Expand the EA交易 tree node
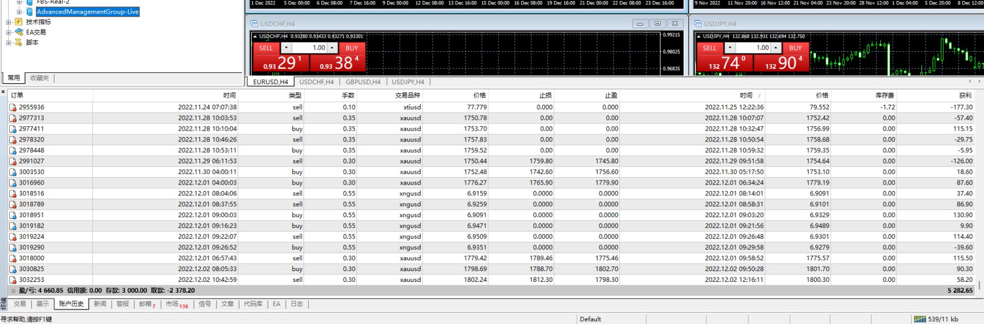This screenshot has height=324, width=984. (8, 32)
